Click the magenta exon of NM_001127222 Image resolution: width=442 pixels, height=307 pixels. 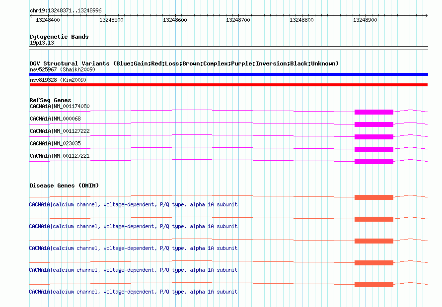point(374,137)
